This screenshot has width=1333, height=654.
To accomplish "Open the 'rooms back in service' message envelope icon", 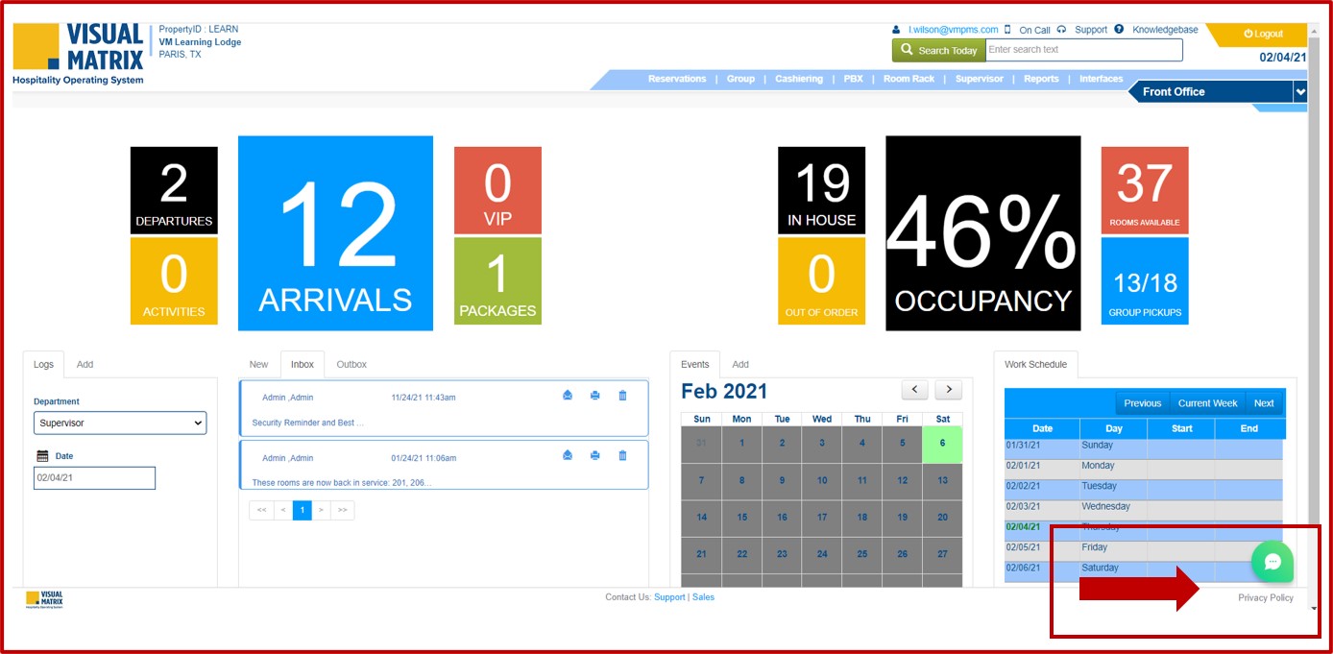I will pyautogui.click(x=568, y=456).
